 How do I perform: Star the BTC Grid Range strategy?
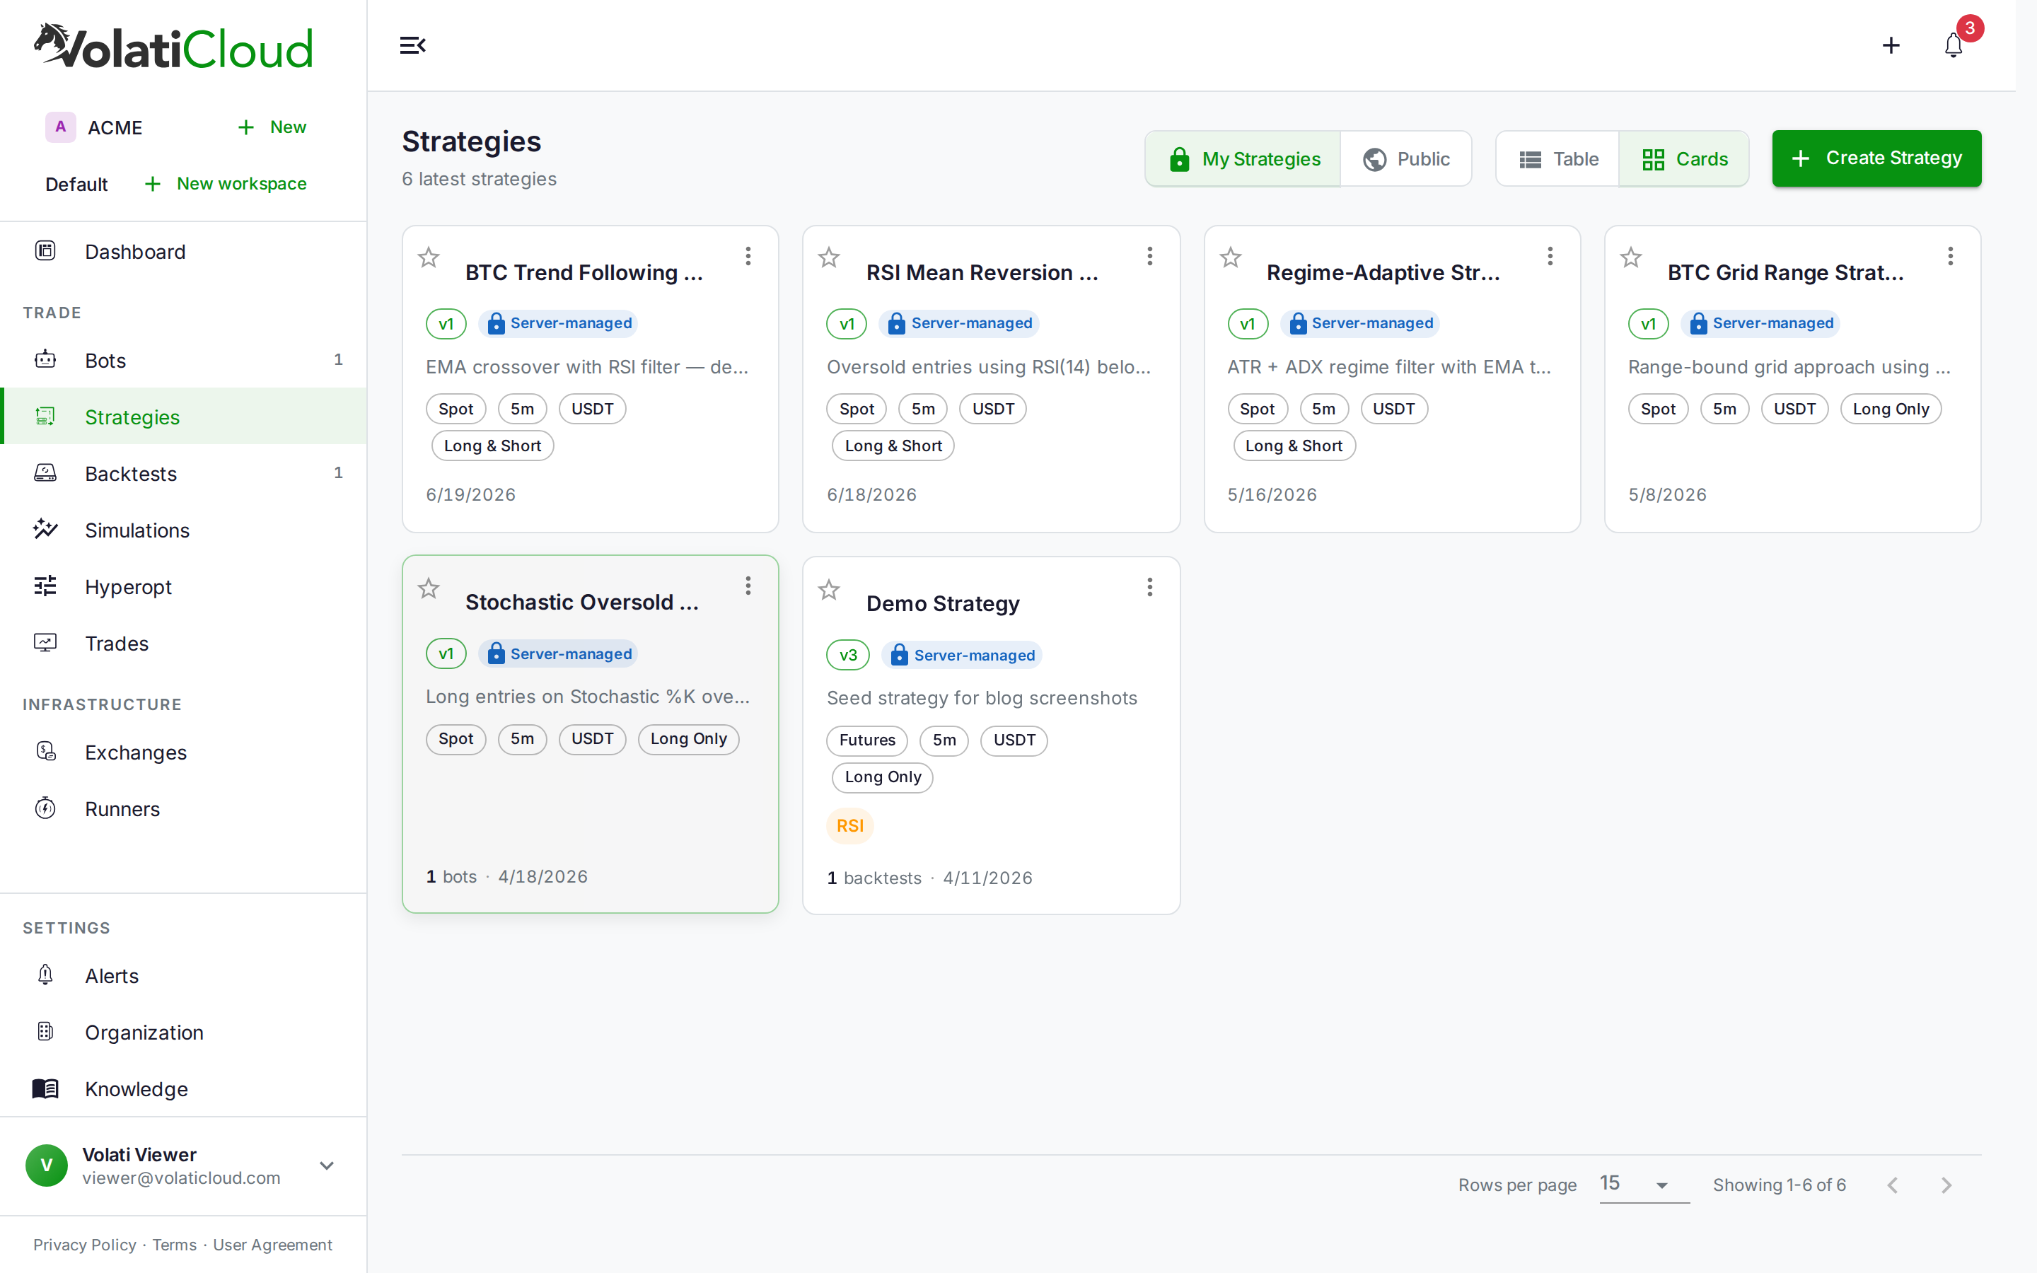pyautogui.click(x=1631, y=257)
